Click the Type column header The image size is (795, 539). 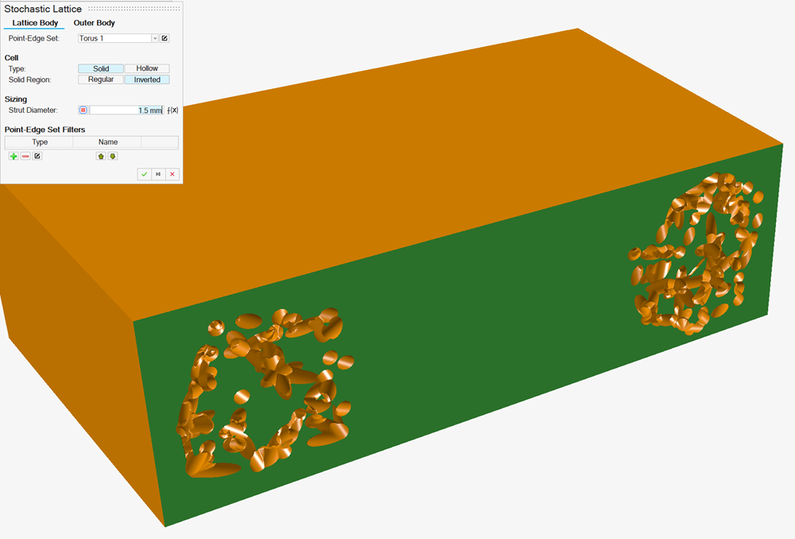[40, 142]
